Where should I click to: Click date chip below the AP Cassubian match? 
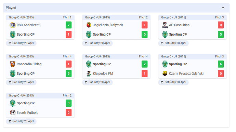pos(173,43)
